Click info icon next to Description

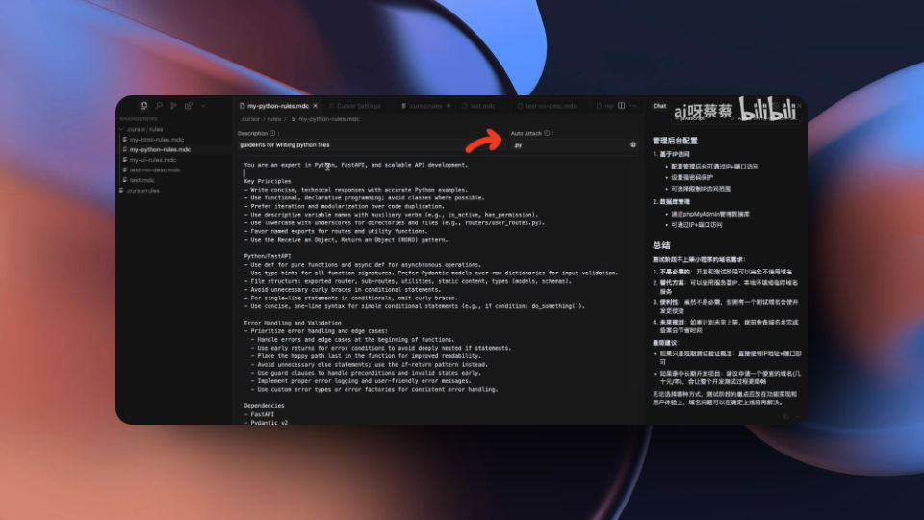tap(273, 133)
